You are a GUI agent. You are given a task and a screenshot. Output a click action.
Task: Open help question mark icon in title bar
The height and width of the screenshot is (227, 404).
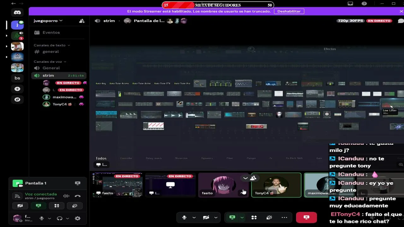364,3
